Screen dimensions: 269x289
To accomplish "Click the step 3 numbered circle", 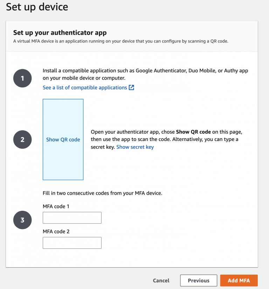I will click(22, 220).
